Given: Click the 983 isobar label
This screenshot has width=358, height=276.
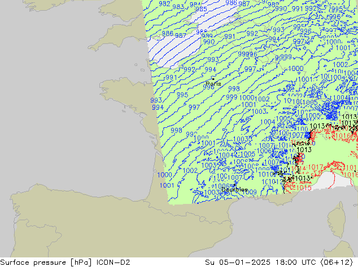Looking at the screenshot, I should click(x=178, y=7).
